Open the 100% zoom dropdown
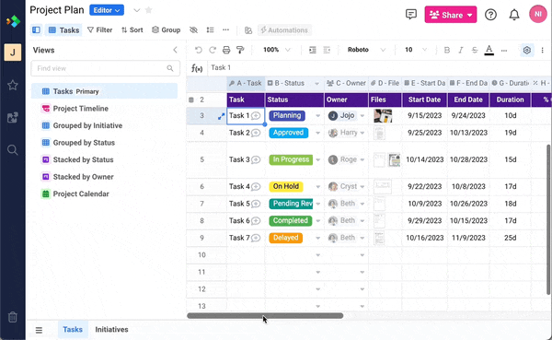The height and width of the screenshot is (340, 552). [x=277, y=50]
